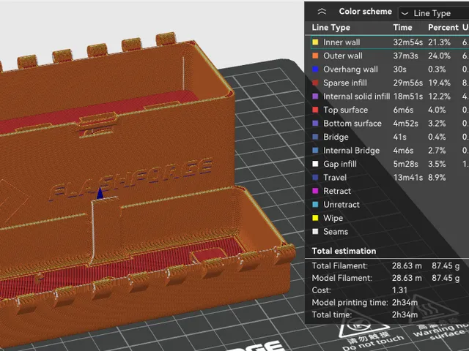Toggle Top surface visibility swatch
The height and width of the screenshot is (351, 469).
[315, 110]
